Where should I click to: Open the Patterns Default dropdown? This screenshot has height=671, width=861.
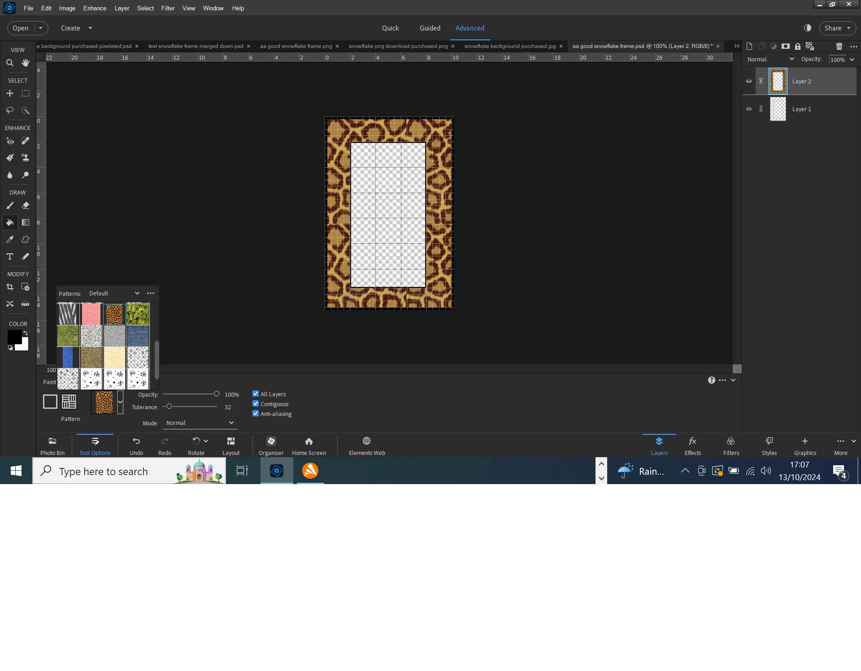pos(114,294)
